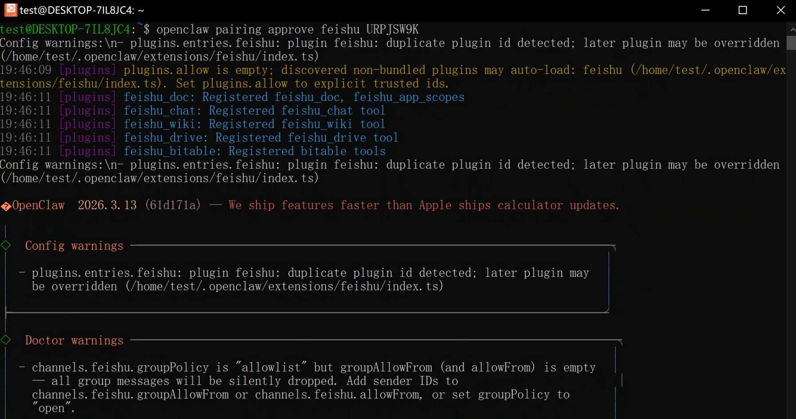Click the version number 2026.3.13

107,206
